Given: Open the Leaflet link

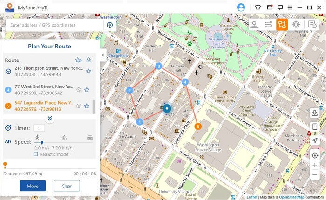Looking at the screenshot, I should [252, 197].
